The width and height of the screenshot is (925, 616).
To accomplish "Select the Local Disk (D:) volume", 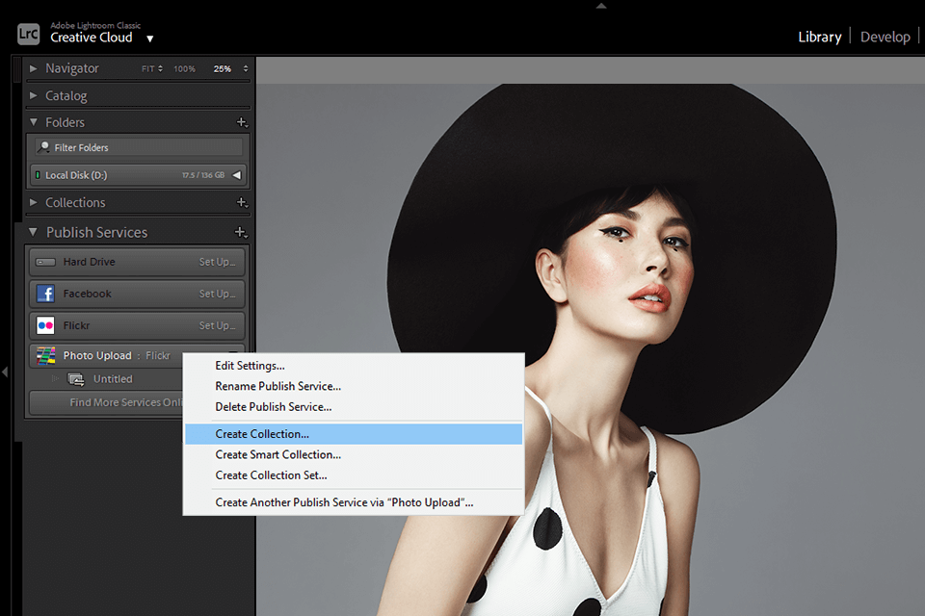I will (x=139, y=175).
